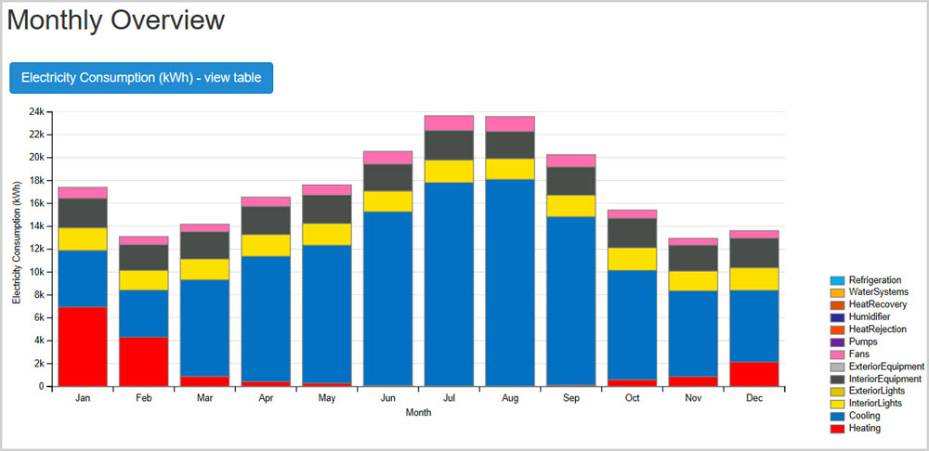Select the Cooling legend label
Viewport: 929px width, 451px height.
pyautogui.click(x=864, y=416)
